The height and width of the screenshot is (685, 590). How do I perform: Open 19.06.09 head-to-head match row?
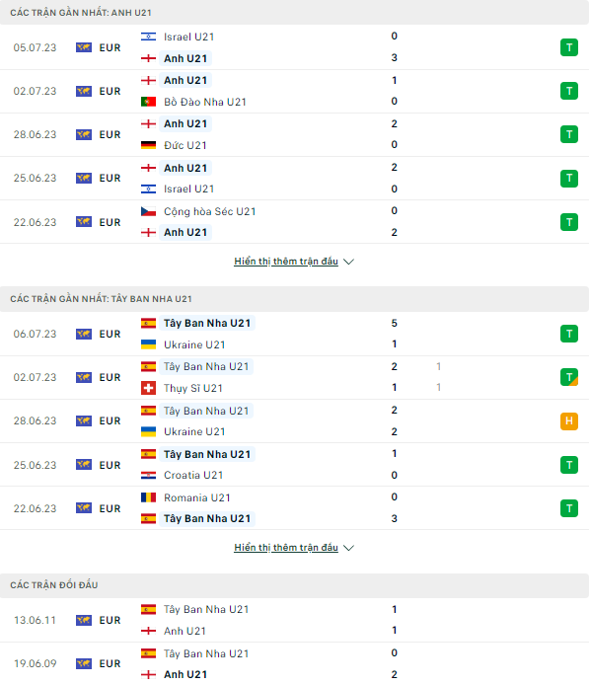(294, 663)
